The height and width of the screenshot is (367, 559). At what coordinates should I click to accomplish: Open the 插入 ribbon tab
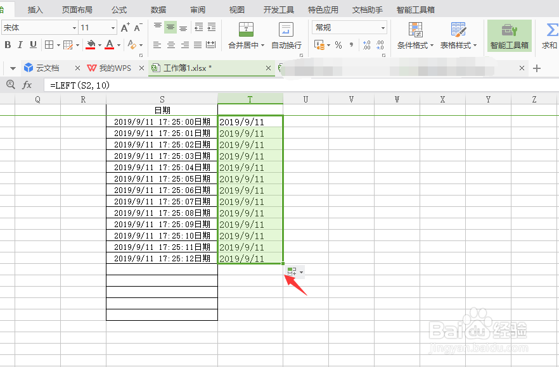[35, 9]
